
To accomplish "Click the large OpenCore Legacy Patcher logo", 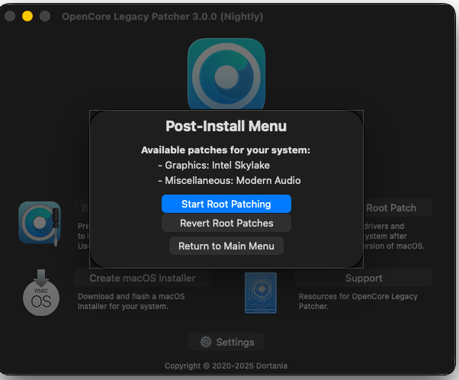I will coord(226,74).
